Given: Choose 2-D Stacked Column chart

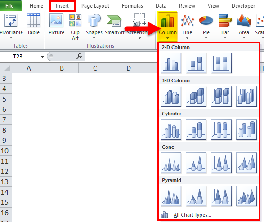Looking at the screenshot, I should tap(196, 63).
